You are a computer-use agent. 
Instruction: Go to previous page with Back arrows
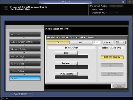pyautogui.click(x=108, y=43)
